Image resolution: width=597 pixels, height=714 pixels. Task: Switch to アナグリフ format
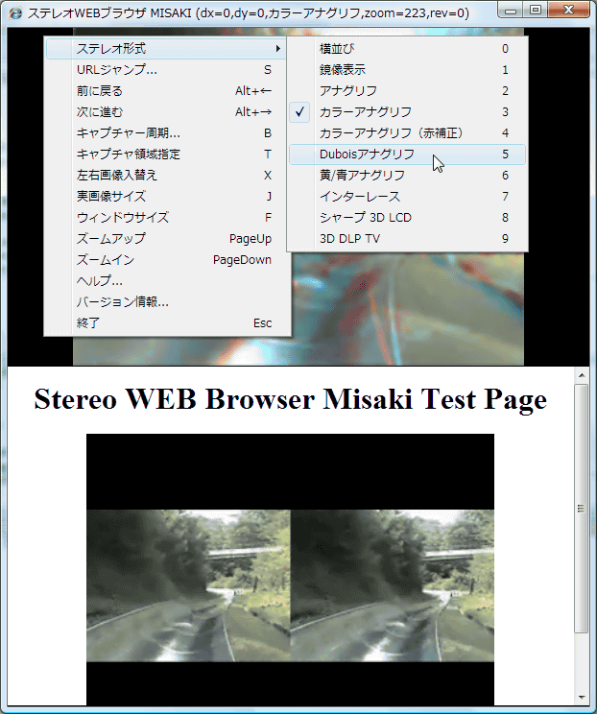[x=347, y=91]
